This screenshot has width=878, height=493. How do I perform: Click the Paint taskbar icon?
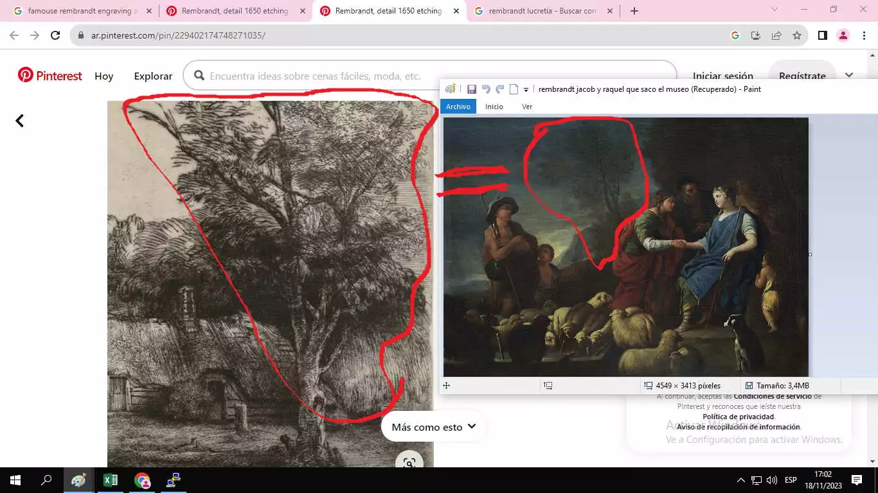click(x=78, y=480)
